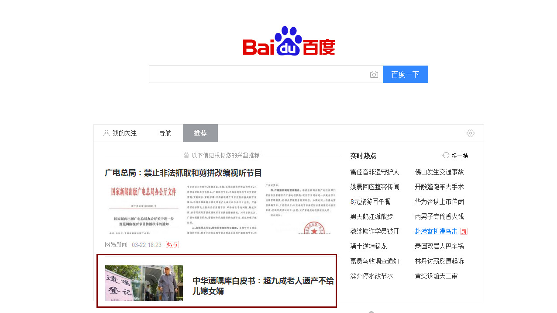Click the 热点 tag under the first article

point(172,245)
